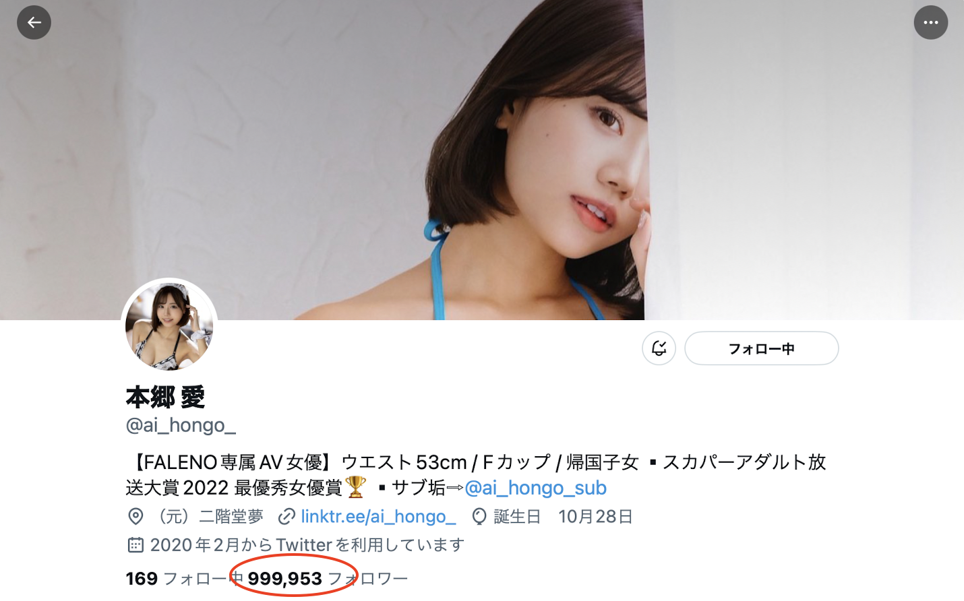Click the (元)二階堂夢 location text

click(207, 516)
